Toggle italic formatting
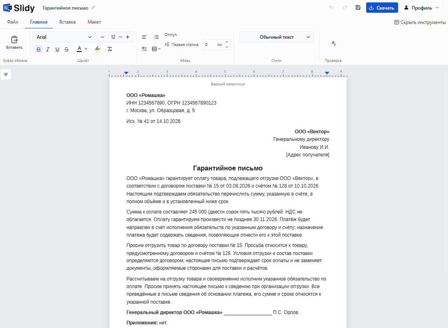Image resolution: width=448 pixels, height=328 pixels. (48, 49)
